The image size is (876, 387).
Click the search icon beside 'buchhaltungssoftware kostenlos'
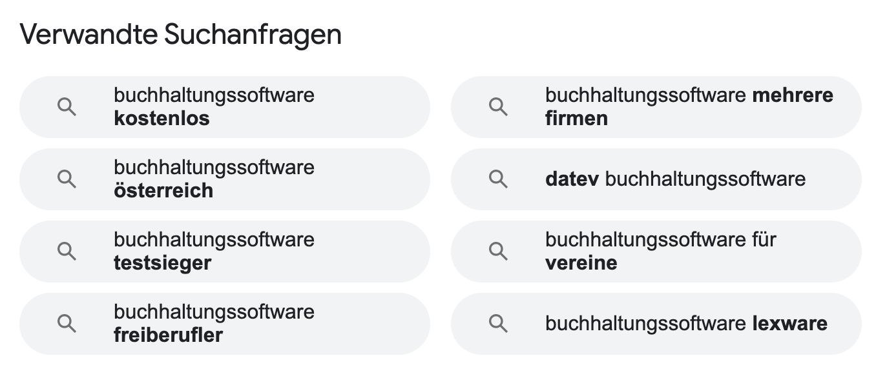pyautogui.click(x=67, y=107)
